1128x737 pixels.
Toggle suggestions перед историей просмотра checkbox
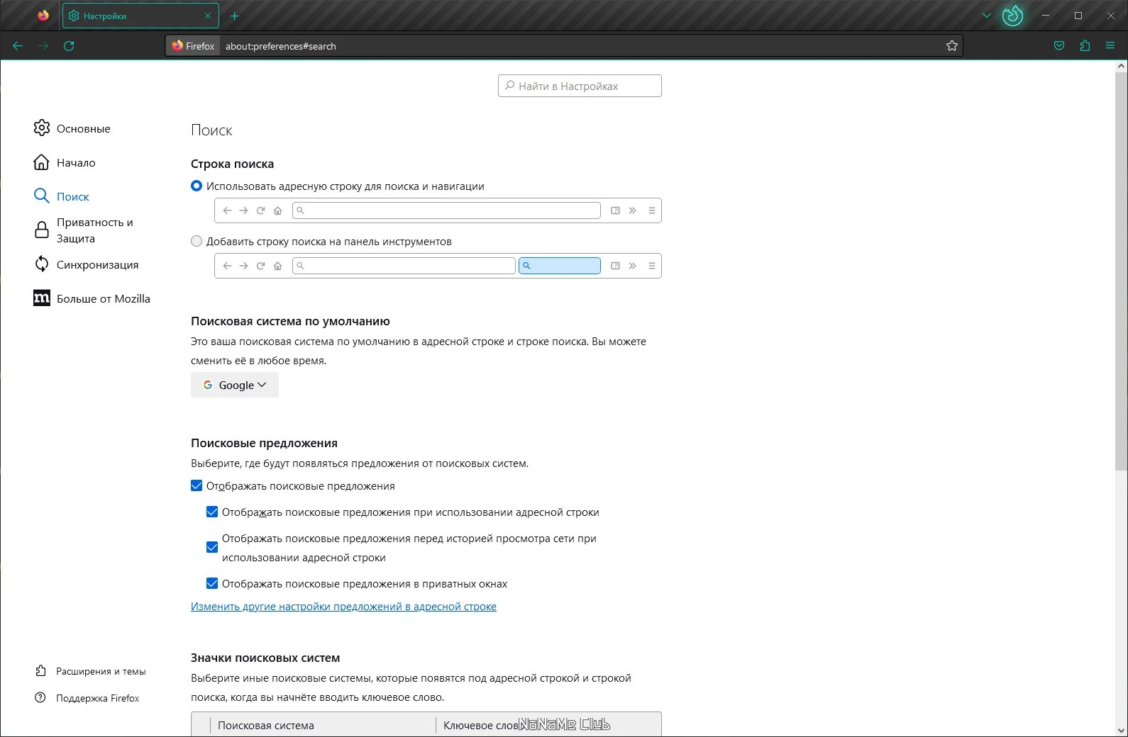[211, 547]
